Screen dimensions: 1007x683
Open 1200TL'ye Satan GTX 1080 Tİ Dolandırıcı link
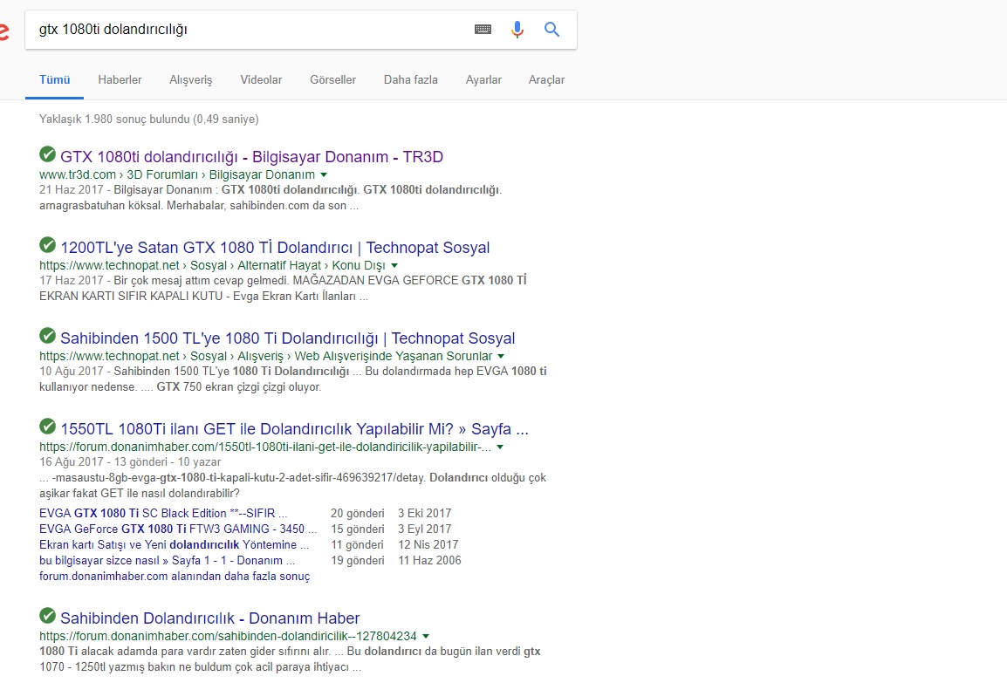pos(275,248)
